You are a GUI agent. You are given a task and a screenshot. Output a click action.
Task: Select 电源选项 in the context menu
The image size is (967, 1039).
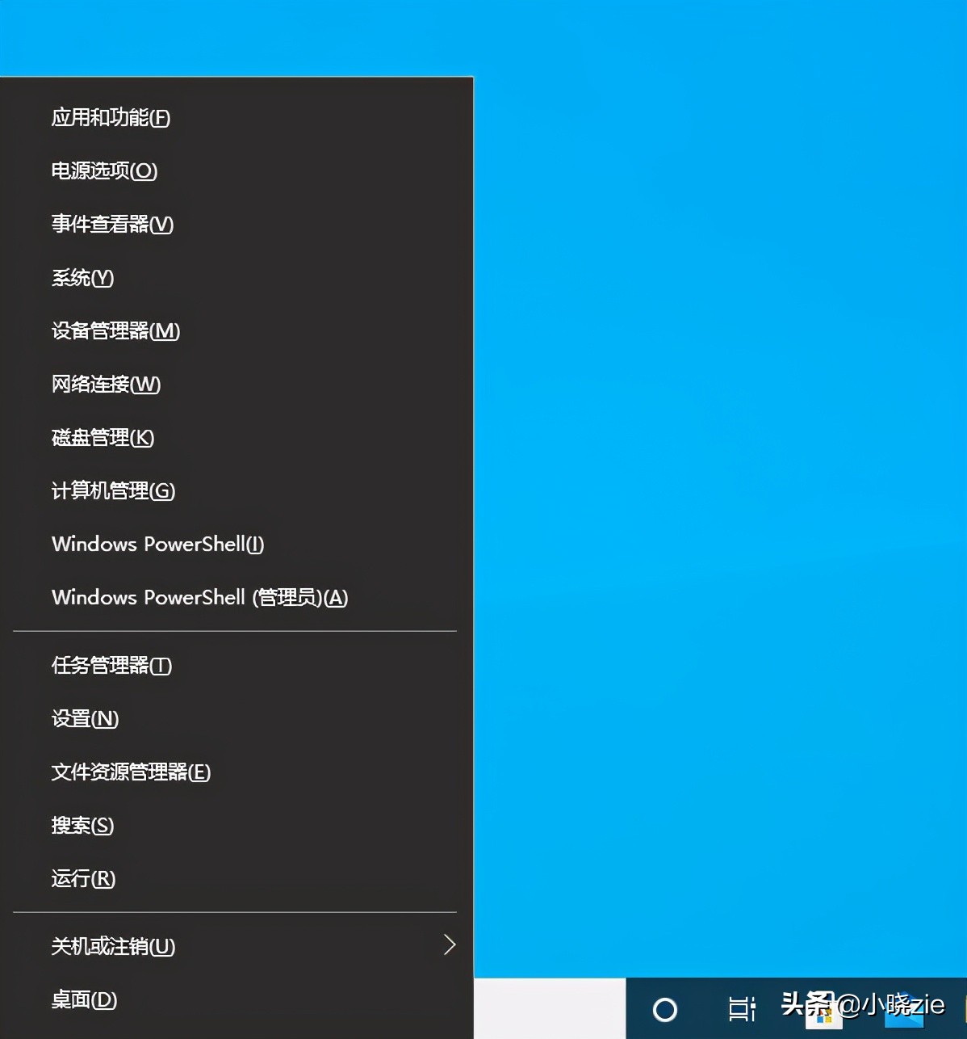104,171
